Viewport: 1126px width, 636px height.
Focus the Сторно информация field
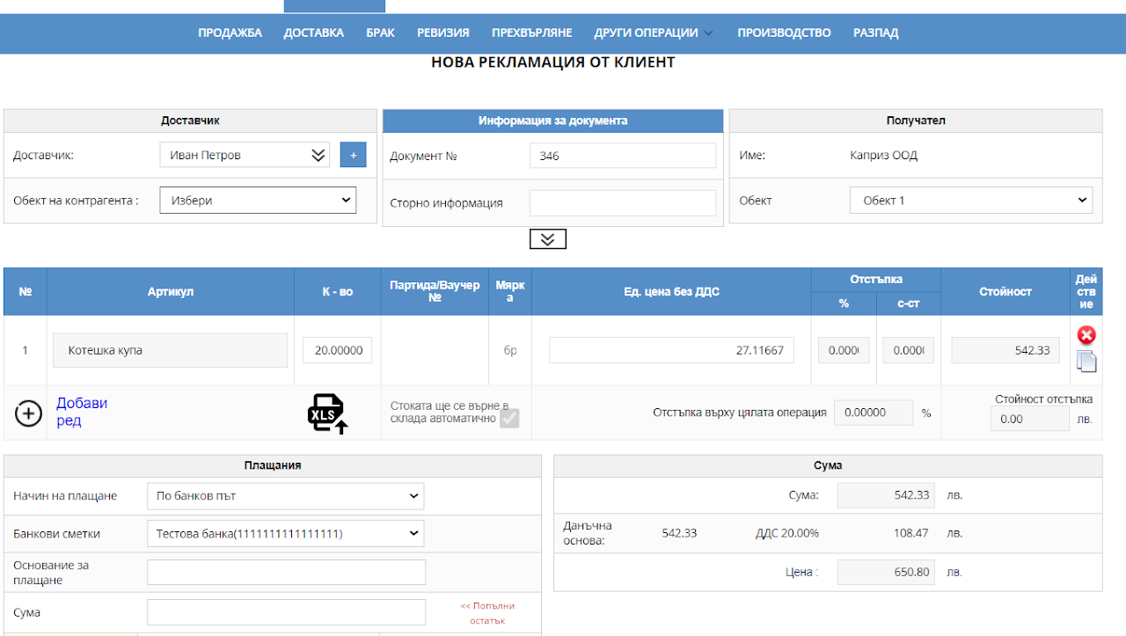(x=623, y=202)
